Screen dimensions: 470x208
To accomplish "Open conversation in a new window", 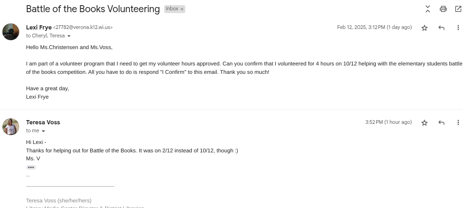I will [x=458, y=9].
